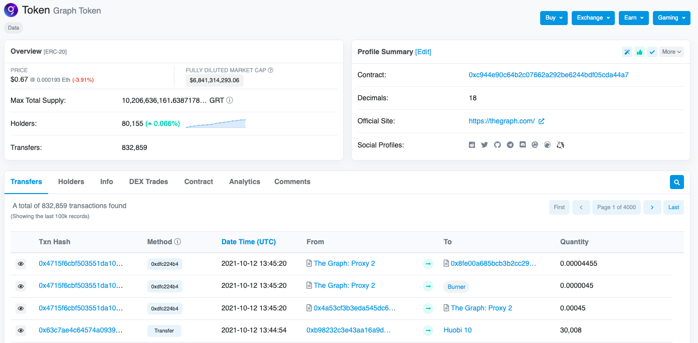
Task: Click the eye icon for Burner transfer row
Action: pos(21,286)
